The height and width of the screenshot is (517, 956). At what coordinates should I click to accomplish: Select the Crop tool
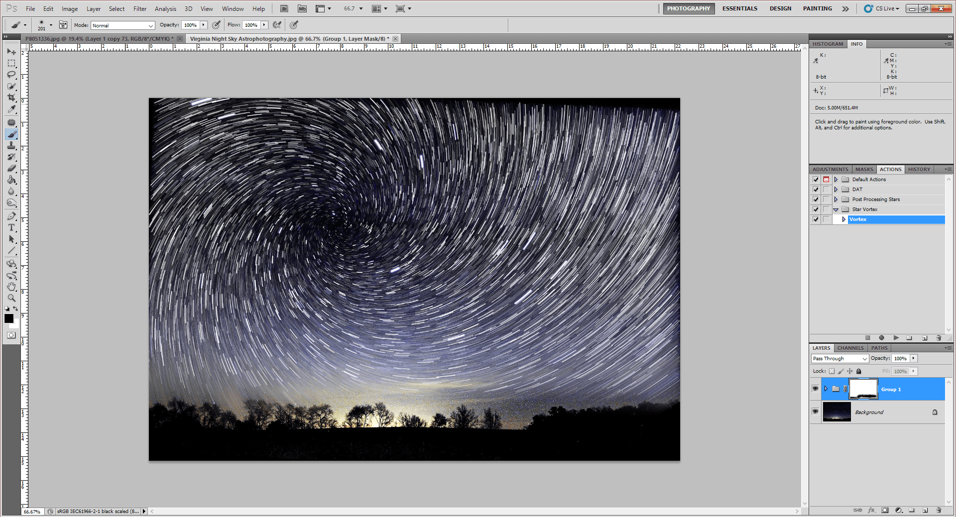(x=11, y=98)
